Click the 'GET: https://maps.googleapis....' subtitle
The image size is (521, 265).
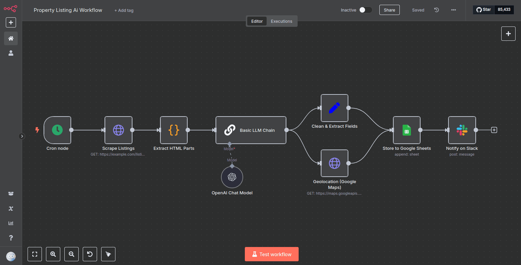[334, 193]
